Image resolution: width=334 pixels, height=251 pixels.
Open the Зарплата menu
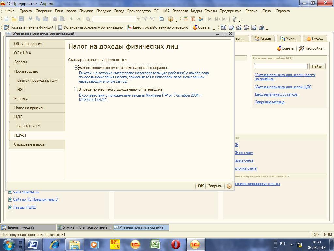[180, 11]
